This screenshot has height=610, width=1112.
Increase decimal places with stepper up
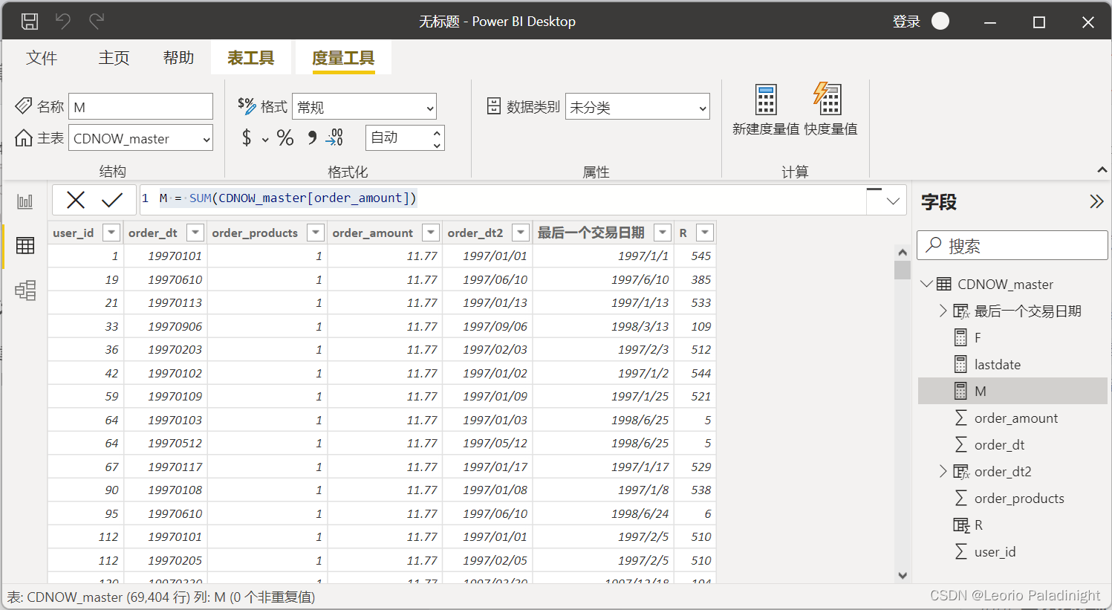point(437,132)
